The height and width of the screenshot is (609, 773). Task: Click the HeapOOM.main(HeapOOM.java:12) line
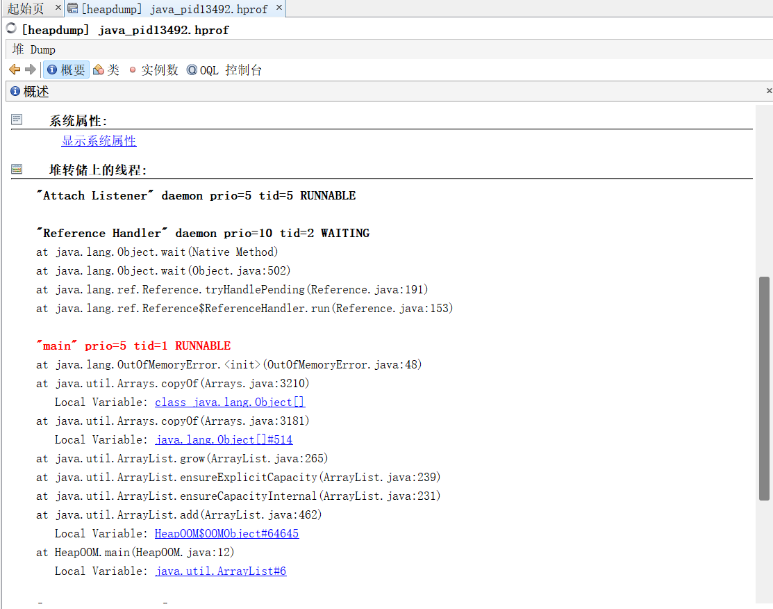pos(135,552)
